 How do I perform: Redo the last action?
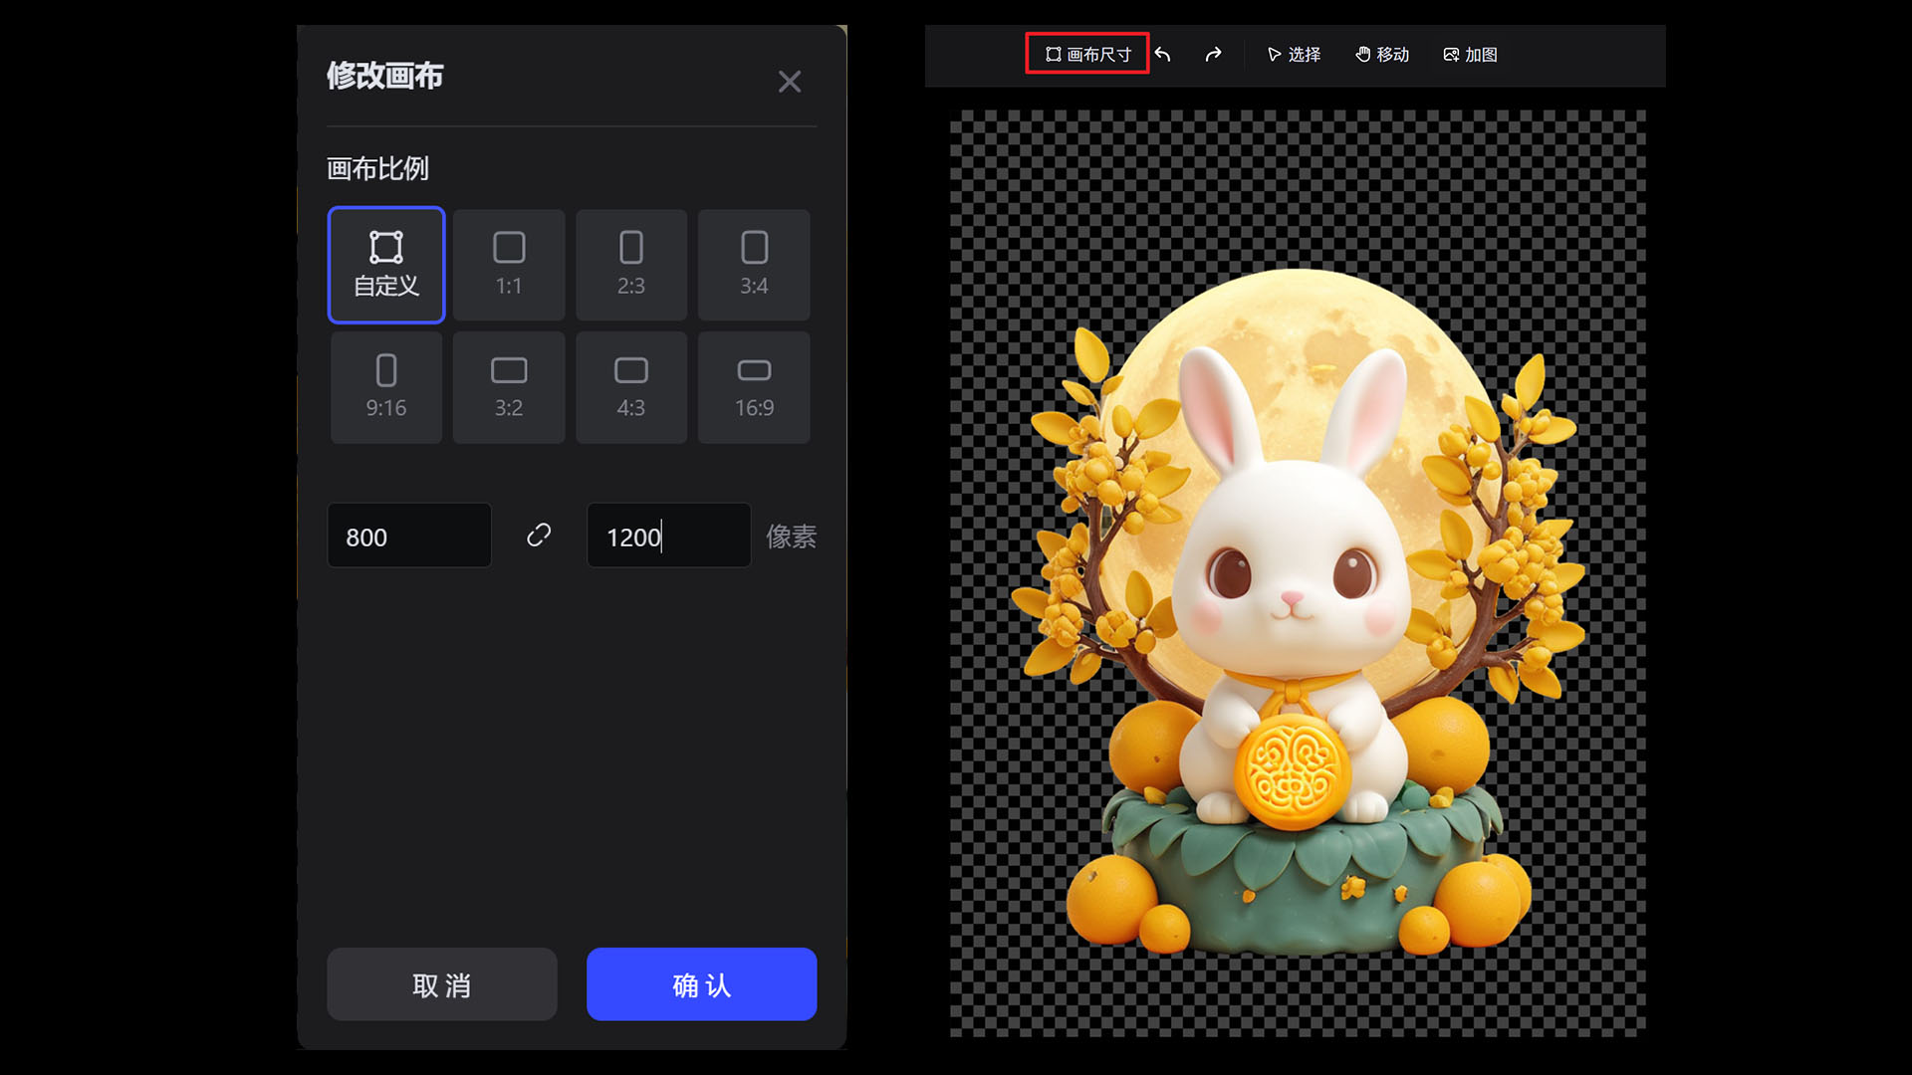[x=1213, y=55]
